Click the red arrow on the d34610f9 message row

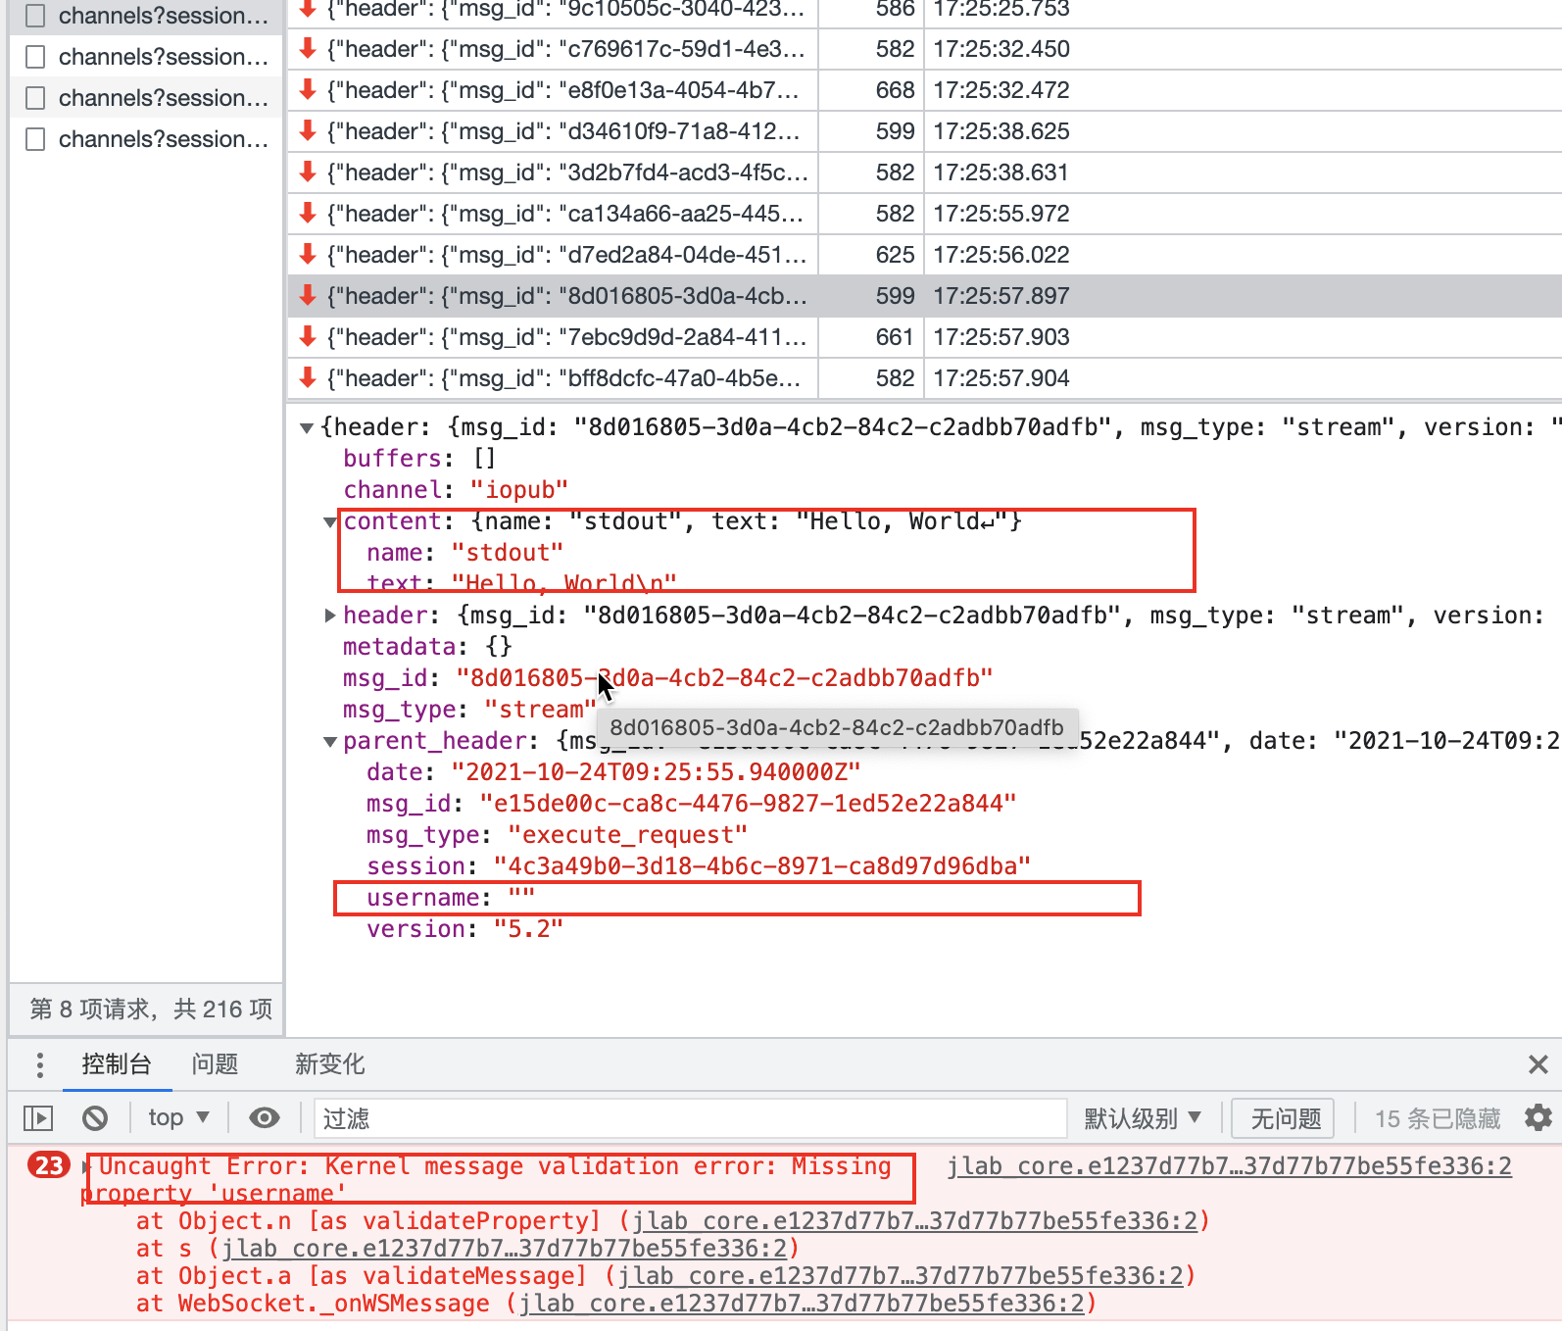tap(308, 130)
